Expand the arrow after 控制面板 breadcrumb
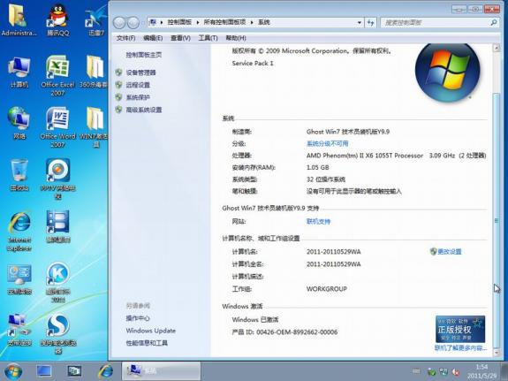Image resolution: width=508 pixels, height=381 pixels. [197, 22]
